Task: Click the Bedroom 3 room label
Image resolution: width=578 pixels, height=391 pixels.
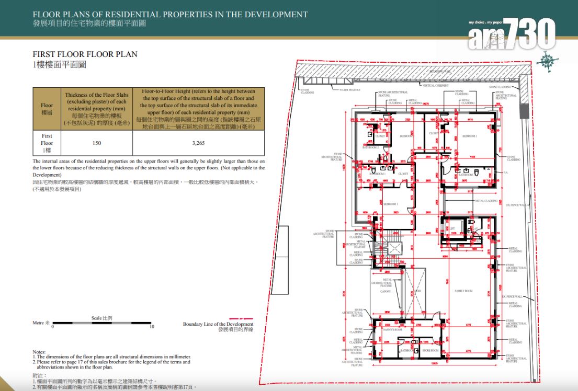Action: click(x=470, y=136)
